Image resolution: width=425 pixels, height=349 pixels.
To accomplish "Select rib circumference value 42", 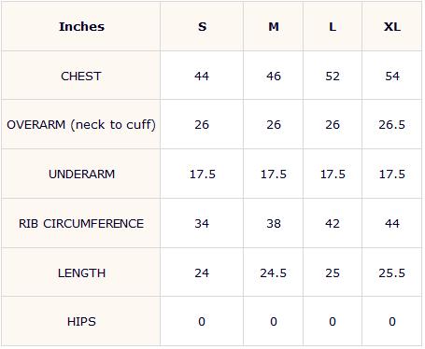I will (333, 223).
